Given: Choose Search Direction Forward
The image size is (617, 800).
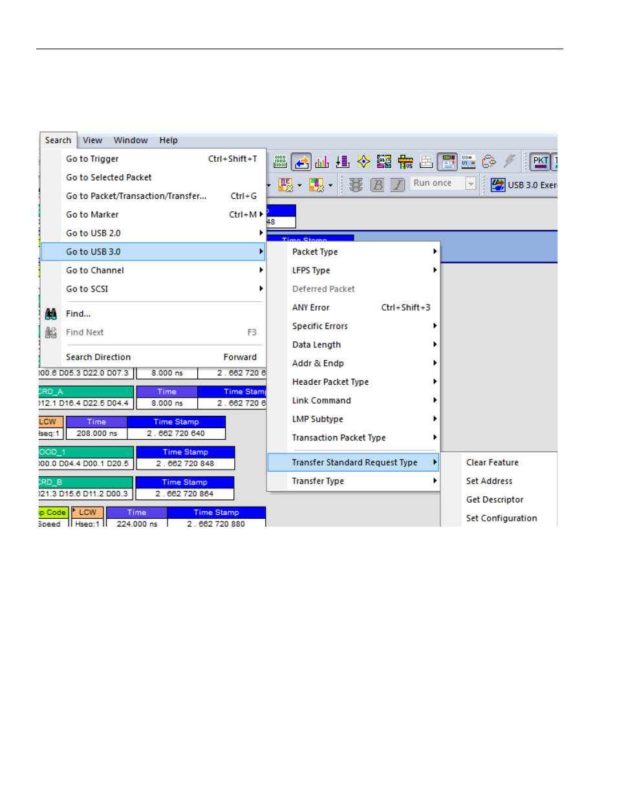Looking at the screenshot, I should 153,357.
